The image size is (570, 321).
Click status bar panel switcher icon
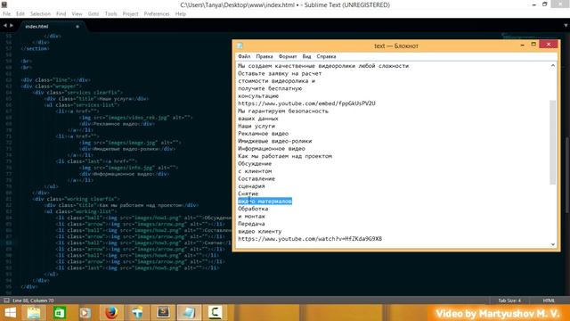6,300
